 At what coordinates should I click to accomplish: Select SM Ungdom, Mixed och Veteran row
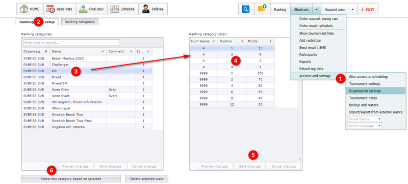click(87, 102)
